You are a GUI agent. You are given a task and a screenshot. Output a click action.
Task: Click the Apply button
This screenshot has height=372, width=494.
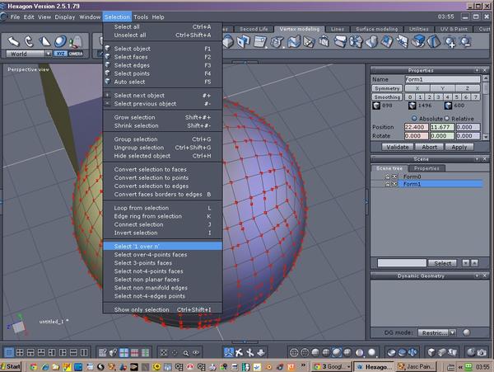[459, 147]
